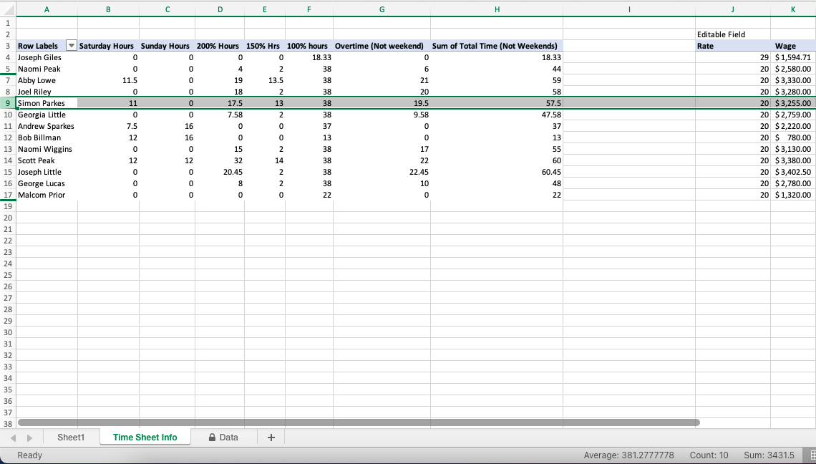This screenshot has width=816, height=464.
Task: Click the Naomi Peak cell
Action: point(47,69)
